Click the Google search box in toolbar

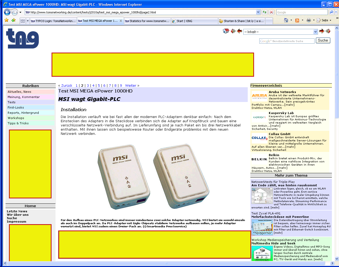302,12
